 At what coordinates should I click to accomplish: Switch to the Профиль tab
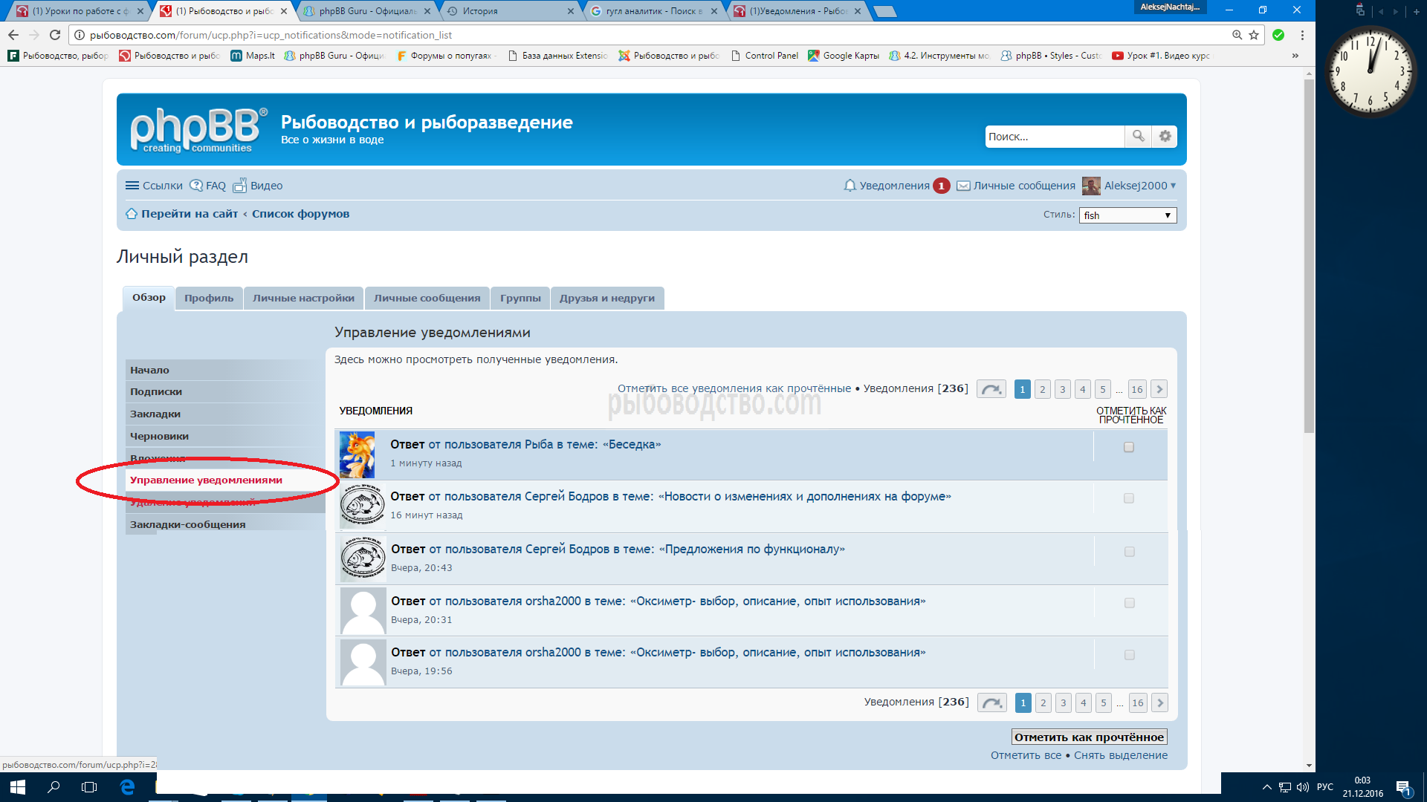209,298
